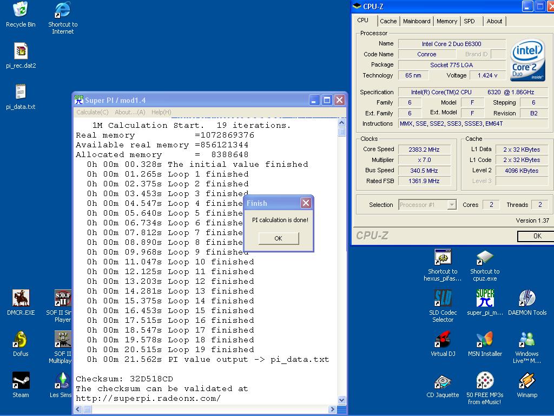
Task: Click OK button in CPU-Z window
Action: click(537, 236)
